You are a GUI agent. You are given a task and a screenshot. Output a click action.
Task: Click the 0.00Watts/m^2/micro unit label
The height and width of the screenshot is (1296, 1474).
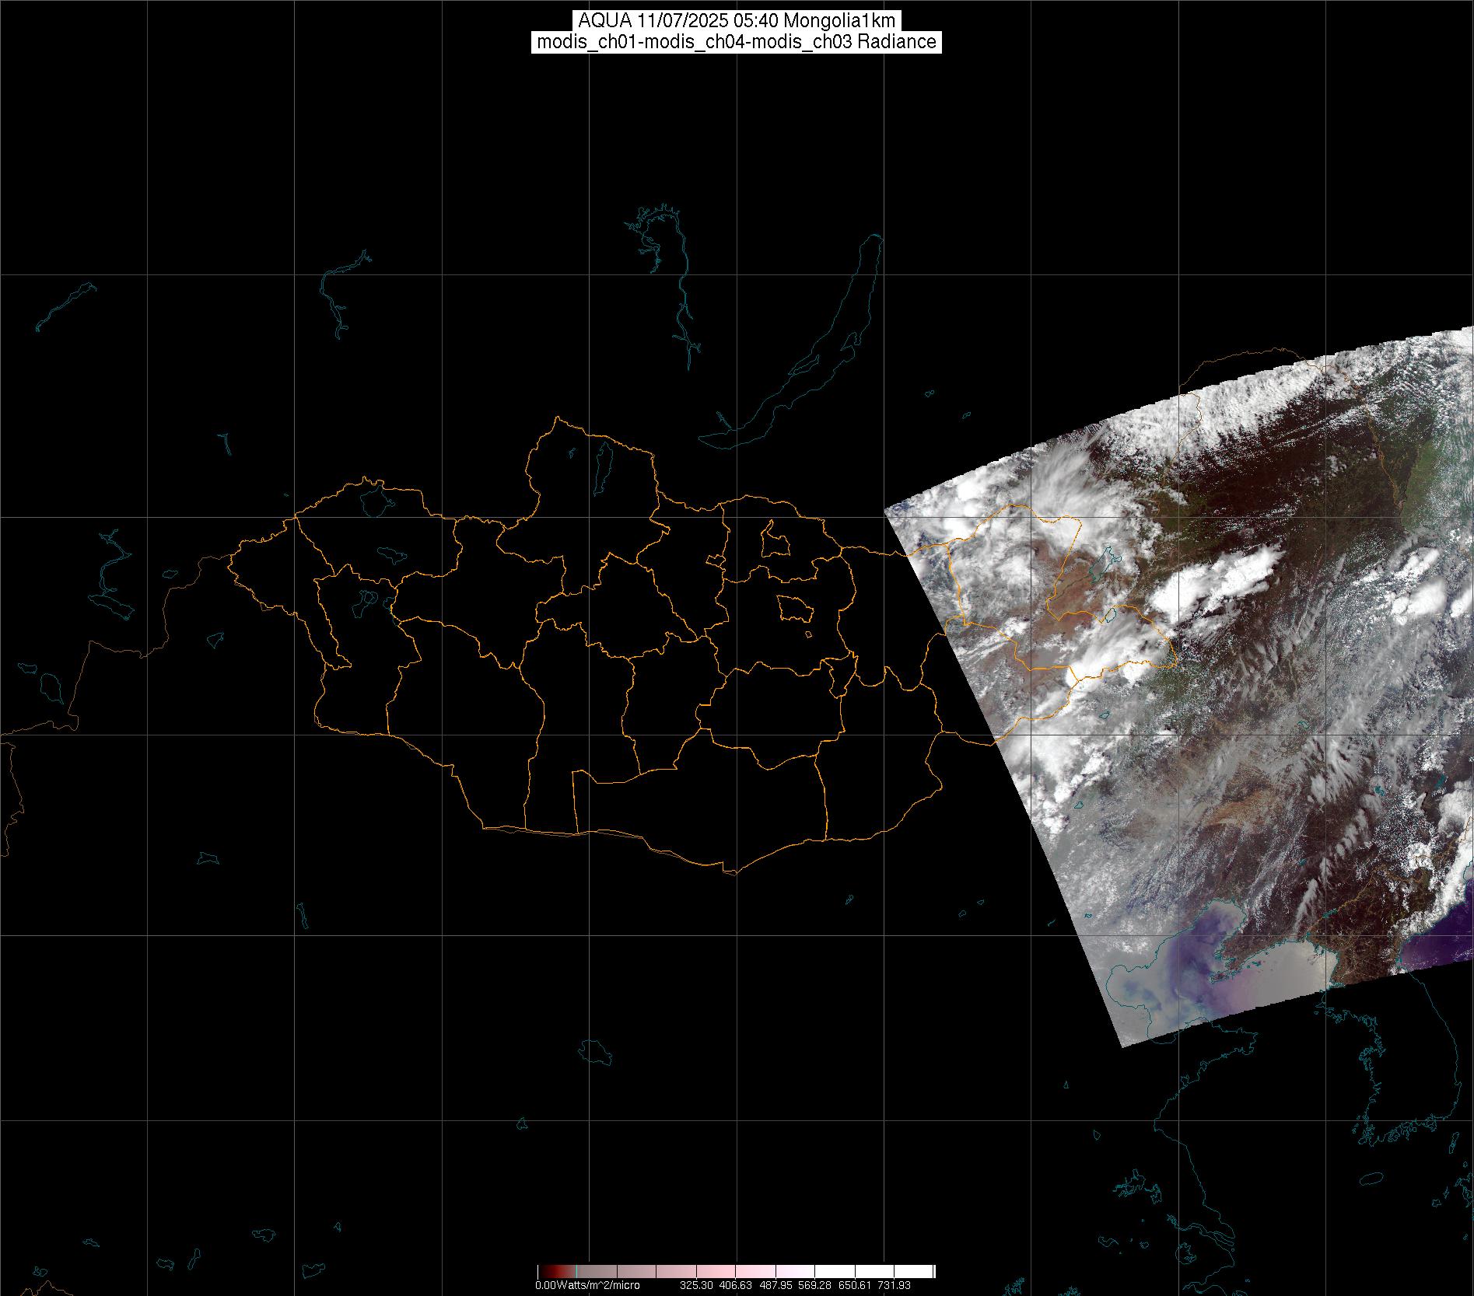tap(586, 1285)
